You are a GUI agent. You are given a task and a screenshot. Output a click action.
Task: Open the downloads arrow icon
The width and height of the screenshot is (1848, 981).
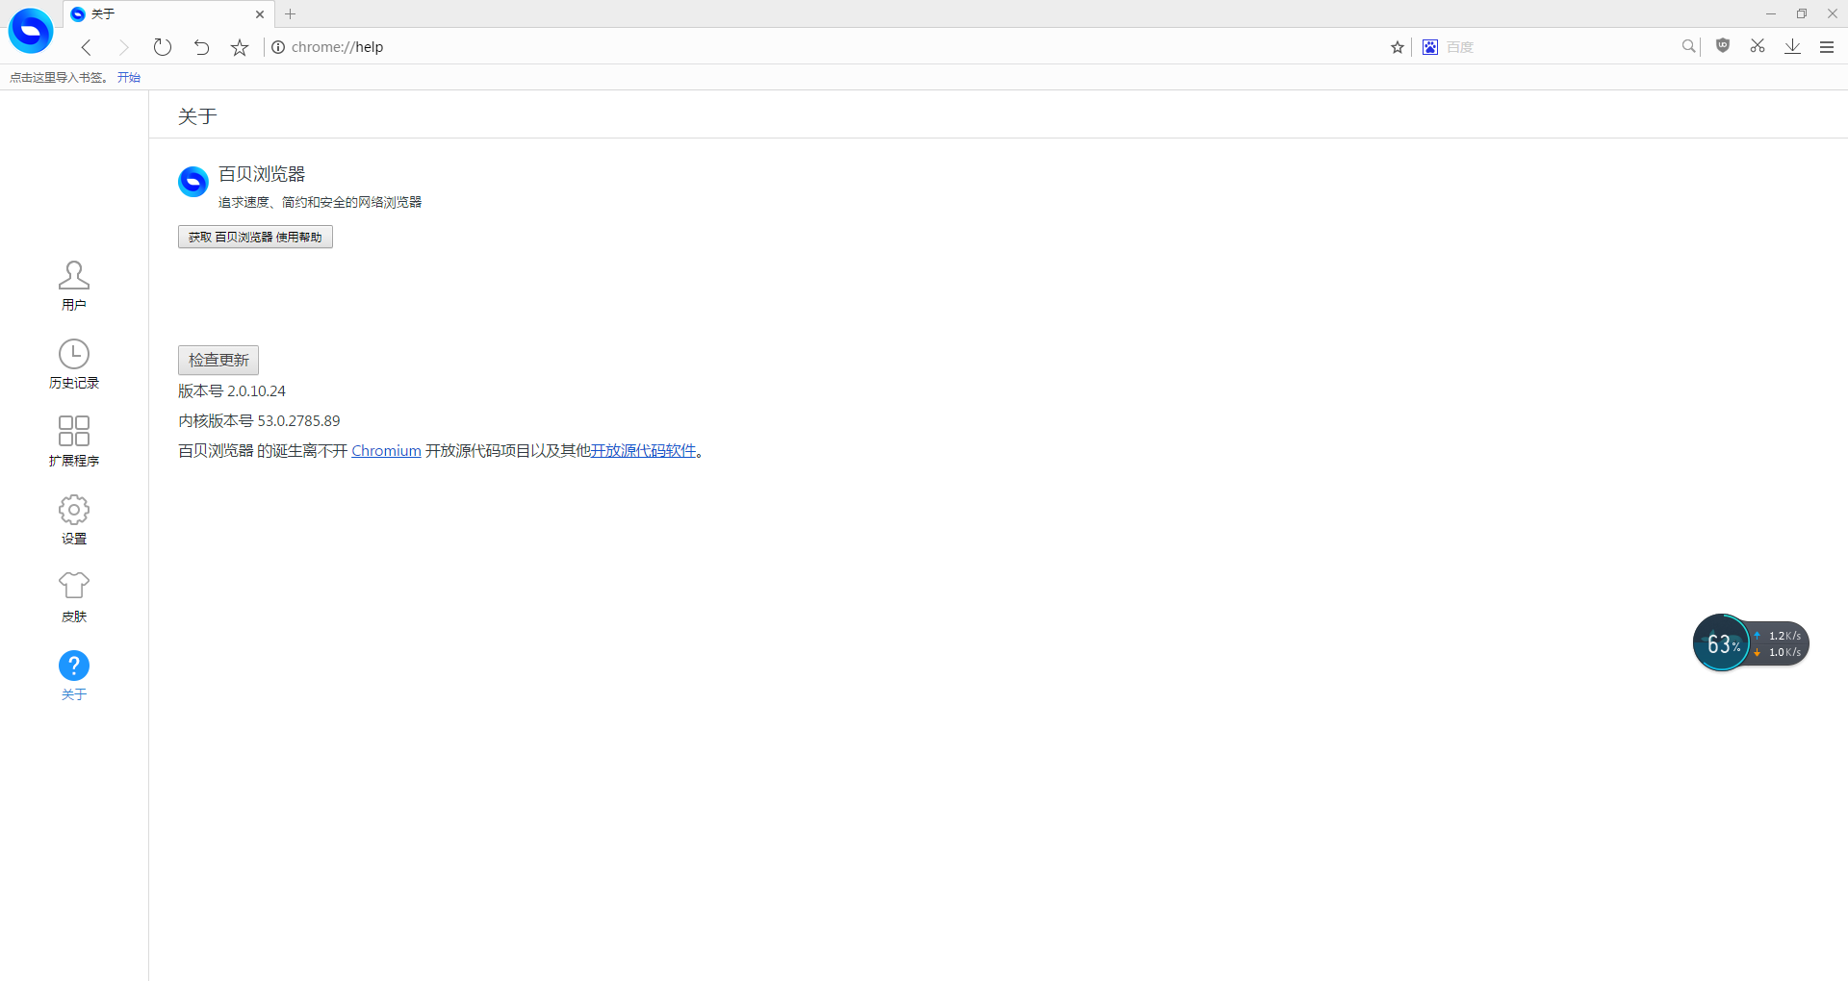tap(1792, 46)
